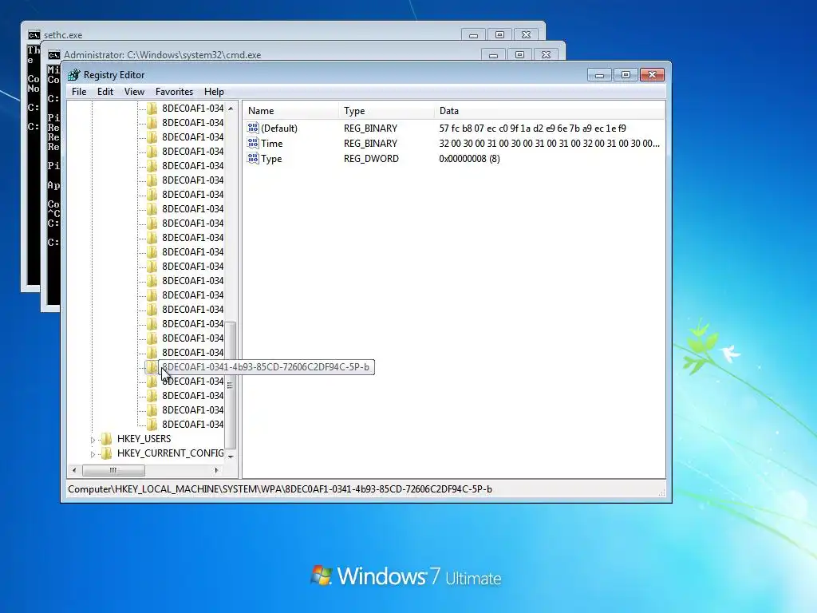This screenshot has width=817, height=613.
Task: Select the Time value name
Action: tap(272, 143)
